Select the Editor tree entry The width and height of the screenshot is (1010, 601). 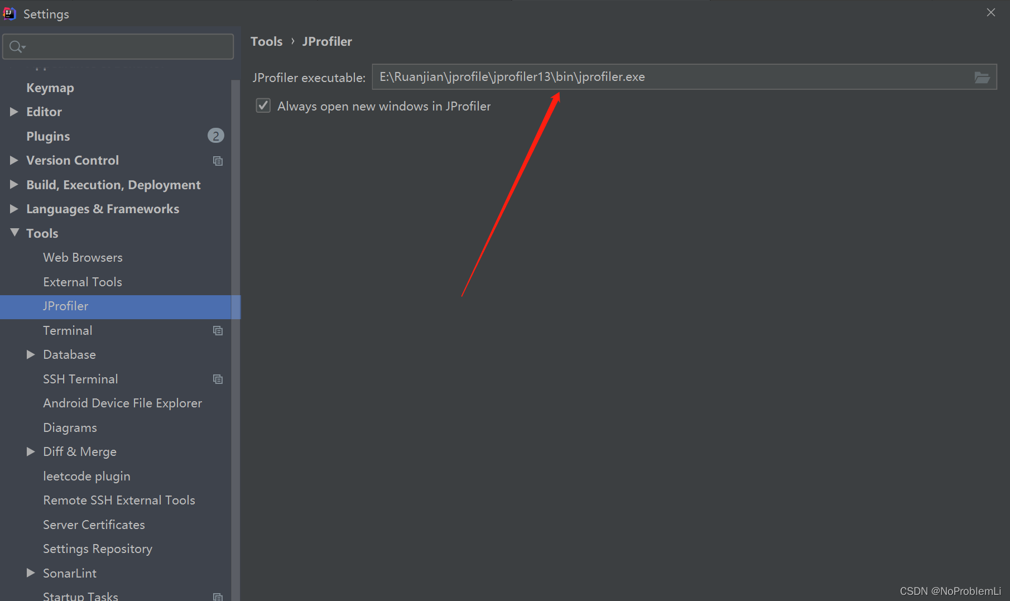44,112
